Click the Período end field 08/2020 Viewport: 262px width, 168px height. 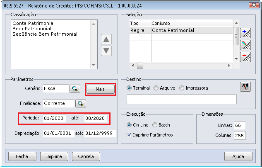point(96,118)
